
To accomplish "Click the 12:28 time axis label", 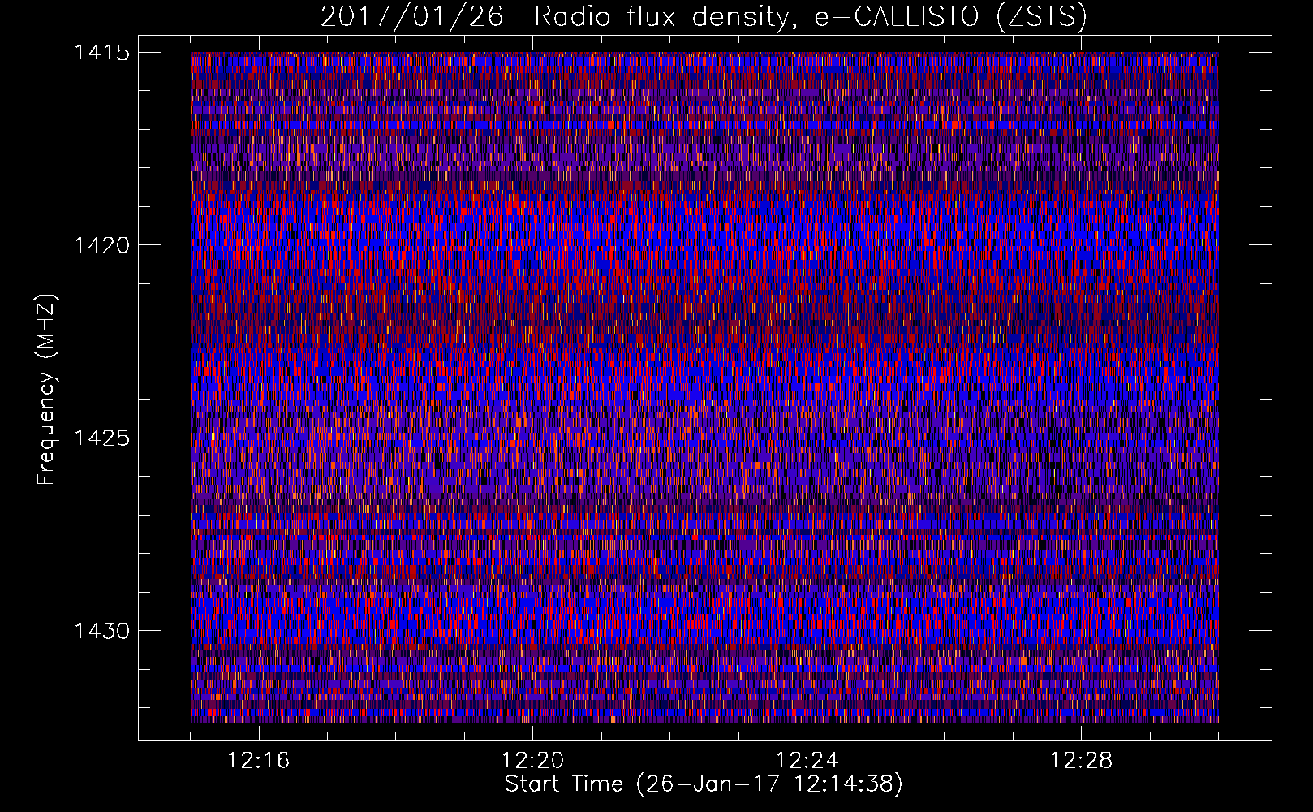I will tap(1081, 761).
